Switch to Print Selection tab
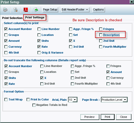The image size is (134, 123). coord(12,18)
